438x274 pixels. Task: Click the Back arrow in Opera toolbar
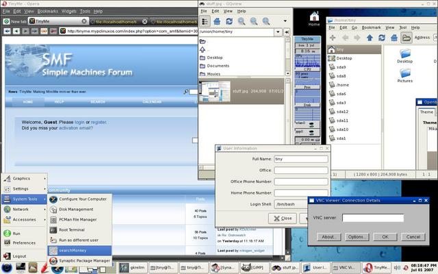16,31
